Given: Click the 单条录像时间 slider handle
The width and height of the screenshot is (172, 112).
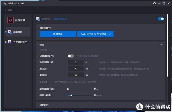Looking at the screenshot, I should pos(68,89).
